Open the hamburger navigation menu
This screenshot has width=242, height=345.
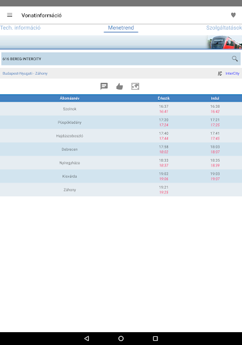pyautogui.click(x=9, y=15)
